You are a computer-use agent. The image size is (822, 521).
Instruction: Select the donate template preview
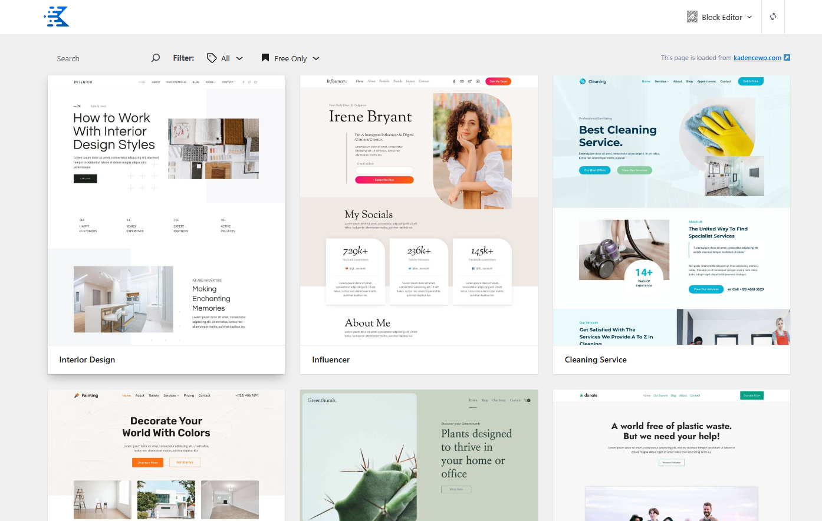[x=672, y=455]
